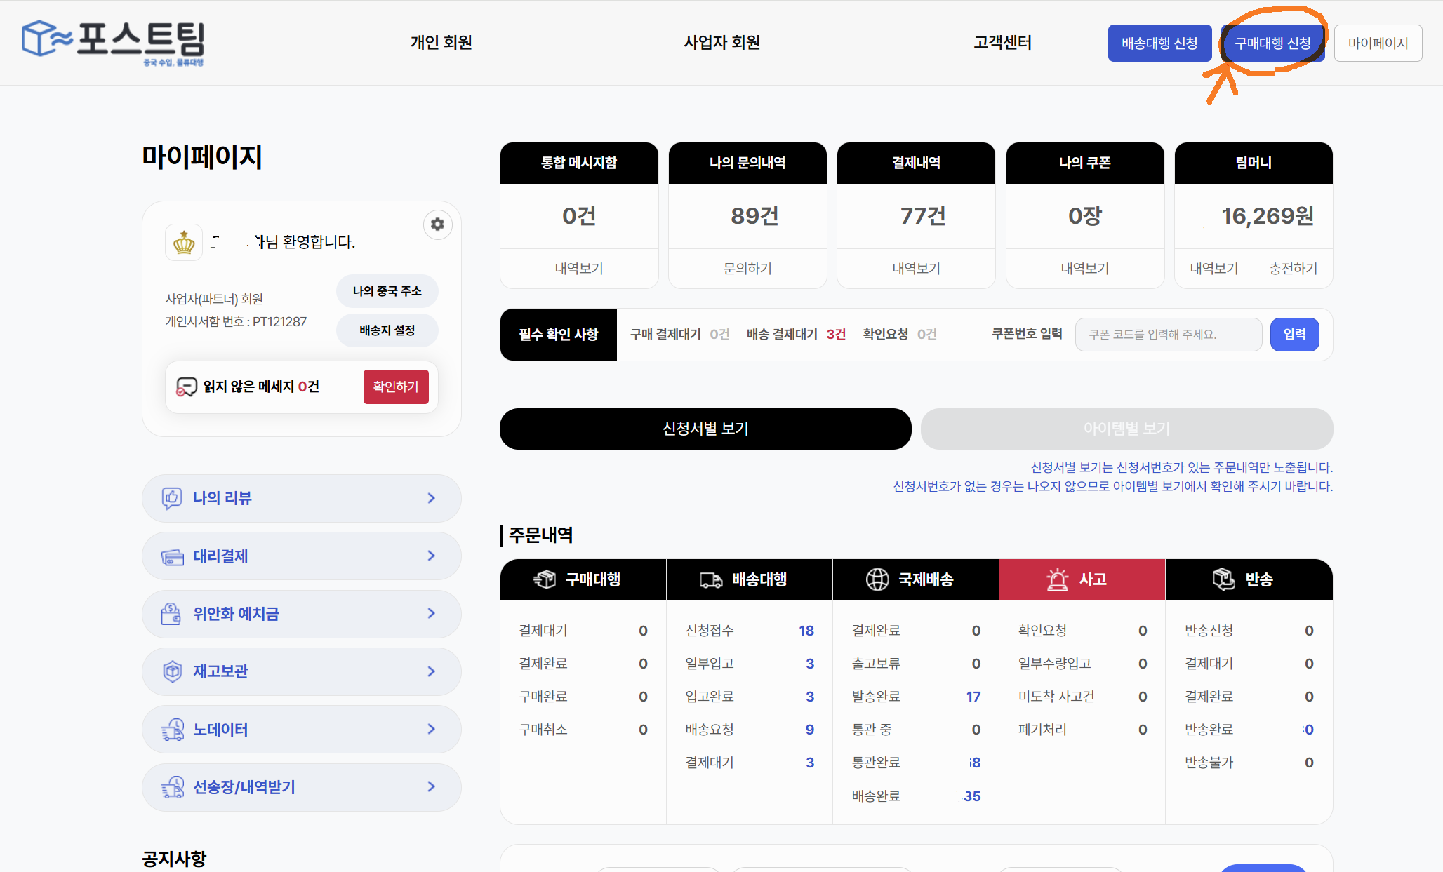The image size is (1443, 872).
Task: Open 나의 리뷰 chevron arrow
Action: coord(432,498)
